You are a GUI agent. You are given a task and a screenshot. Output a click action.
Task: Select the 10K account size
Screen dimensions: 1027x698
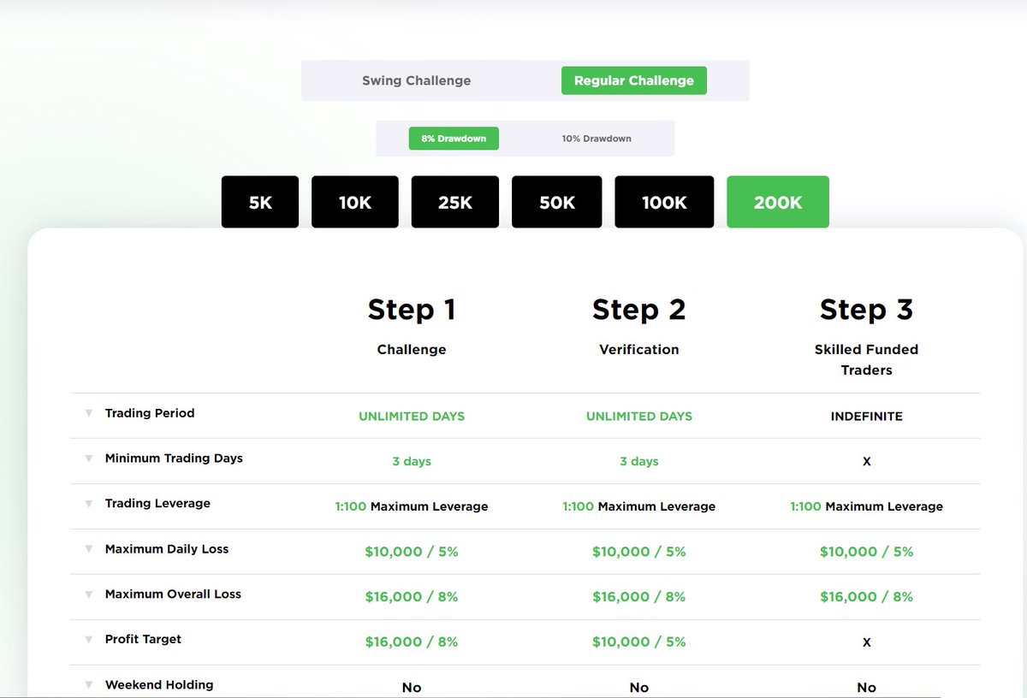pos(355,202)
